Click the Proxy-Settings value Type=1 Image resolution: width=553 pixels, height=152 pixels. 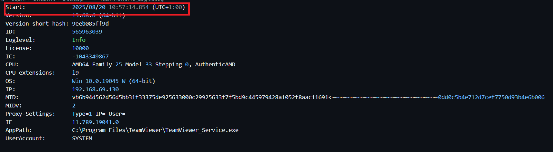(82, 114)
